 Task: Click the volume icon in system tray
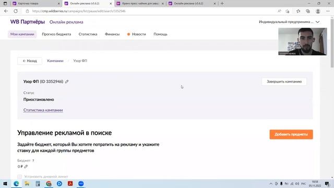pyautogui.click(x=297, y=183)
